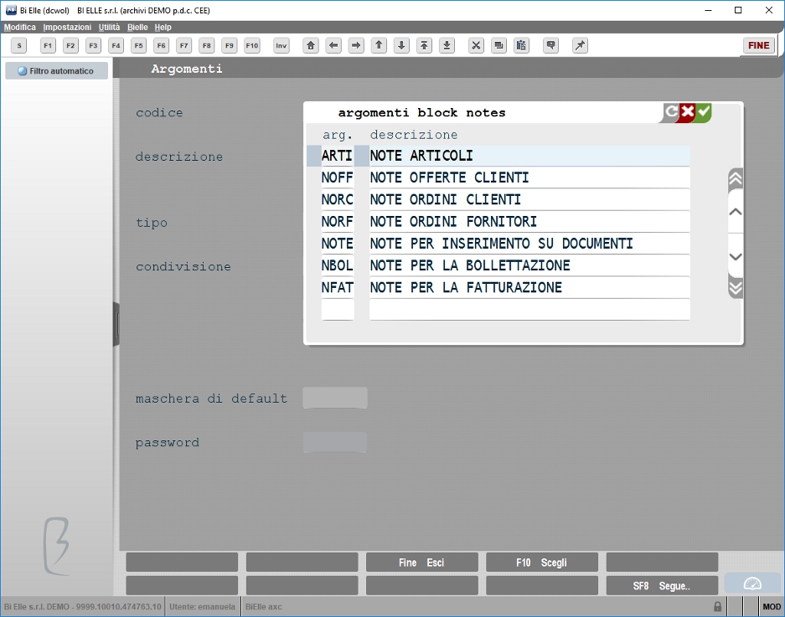Click the scissors cut icon
The height and width of the screenshot is (617, 785).
(x=476, y=45)
